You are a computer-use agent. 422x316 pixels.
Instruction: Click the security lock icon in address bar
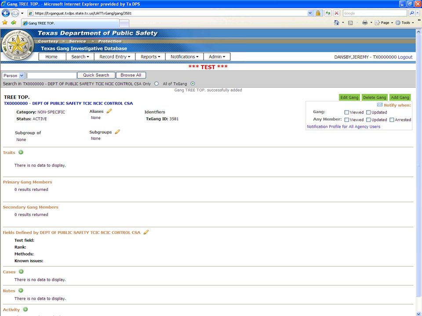[x=318, y=13]
